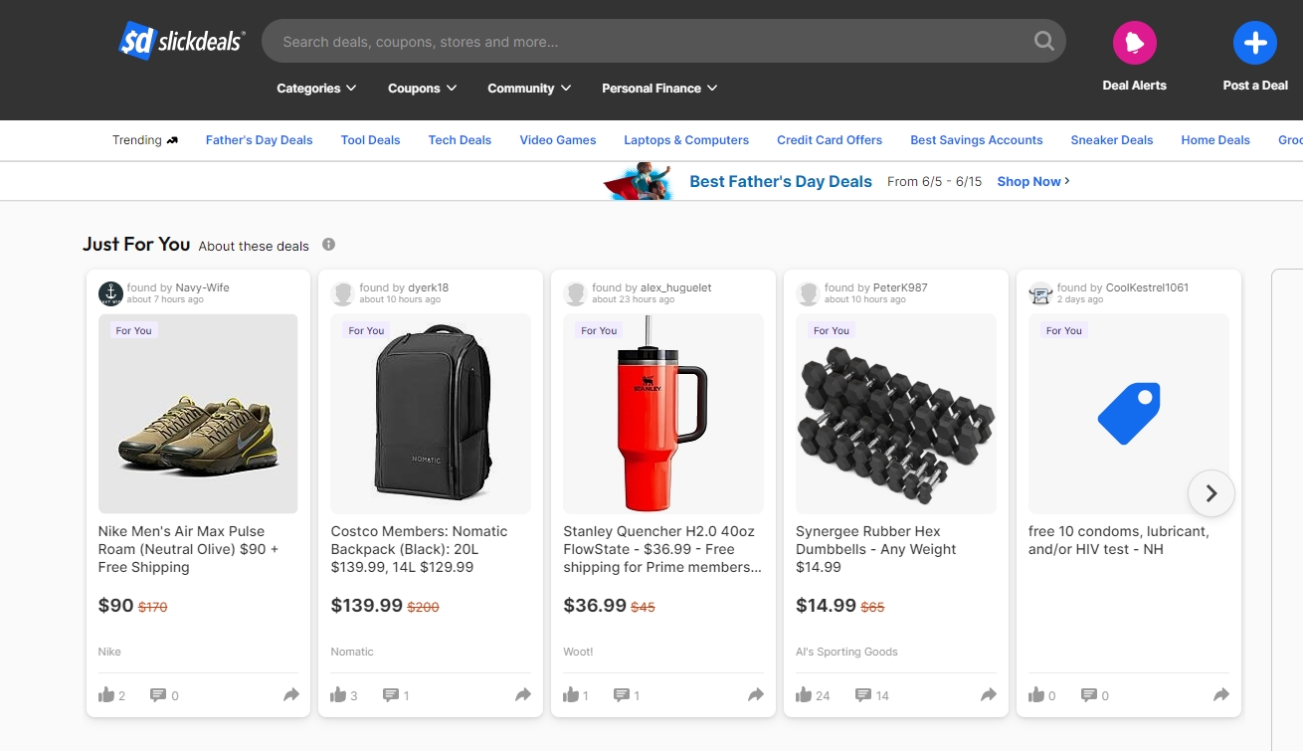1303x751 pixels.
Task: Click the Nomatic store name
Action: [x=352, y=652]
